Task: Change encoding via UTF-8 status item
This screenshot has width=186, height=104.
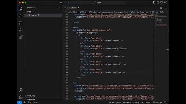Action: 136,103
